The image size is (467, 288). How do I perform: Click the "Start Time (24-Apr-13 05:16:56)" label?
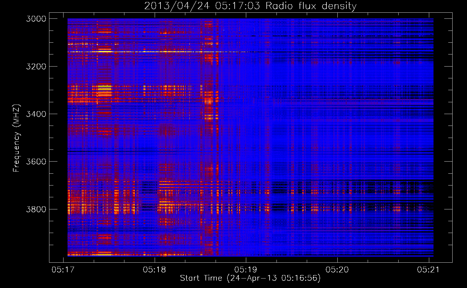(250, 278)
